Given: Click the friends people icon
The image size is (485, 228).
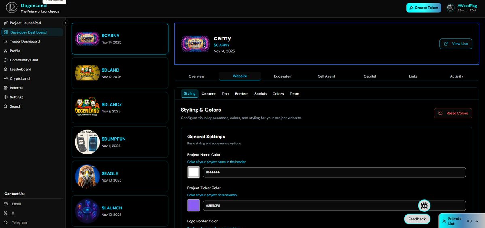Looking at the screenshot, I should [444, 221].
